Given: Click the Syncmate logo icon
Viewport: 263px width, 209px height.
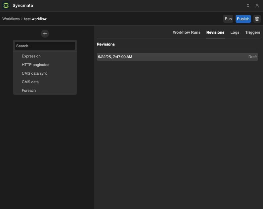Looking at the screenshot, I should coord(6,6).
